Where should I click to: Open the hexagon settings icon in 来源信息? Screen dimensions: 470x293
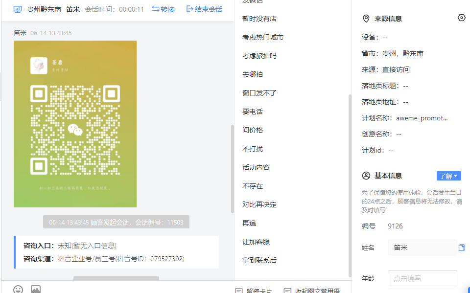(x=462, y=18)
